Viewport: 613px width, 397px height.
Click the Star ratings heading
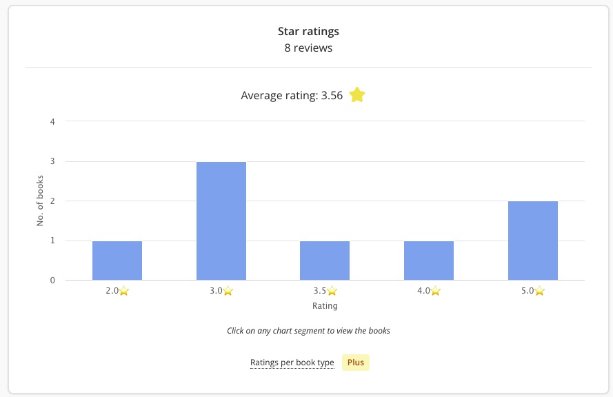[308, 31]
